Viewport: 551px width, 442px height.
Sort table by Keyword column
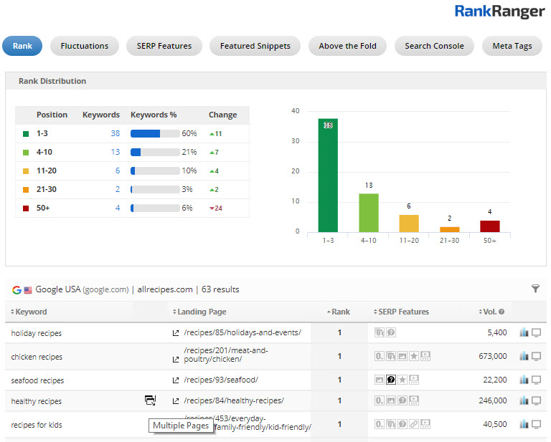pyautogui.click(x=31, y=312)
